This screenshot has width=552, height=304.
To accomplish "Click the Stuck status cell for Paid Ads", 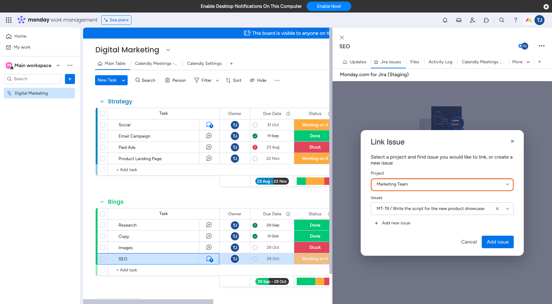I will click(x=315, y=147).
